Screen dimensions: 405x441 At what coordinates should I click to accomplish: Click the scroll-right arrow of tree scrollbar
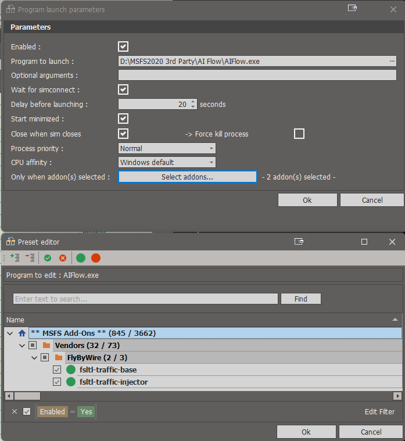pos(397,396)
